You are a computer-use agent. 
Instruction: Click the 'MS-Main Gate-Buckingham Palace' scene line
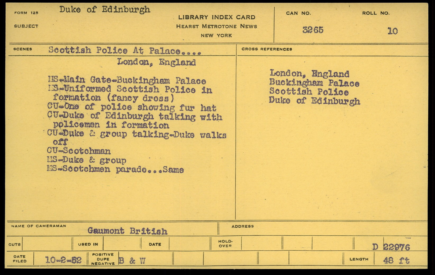coord(127,80)
